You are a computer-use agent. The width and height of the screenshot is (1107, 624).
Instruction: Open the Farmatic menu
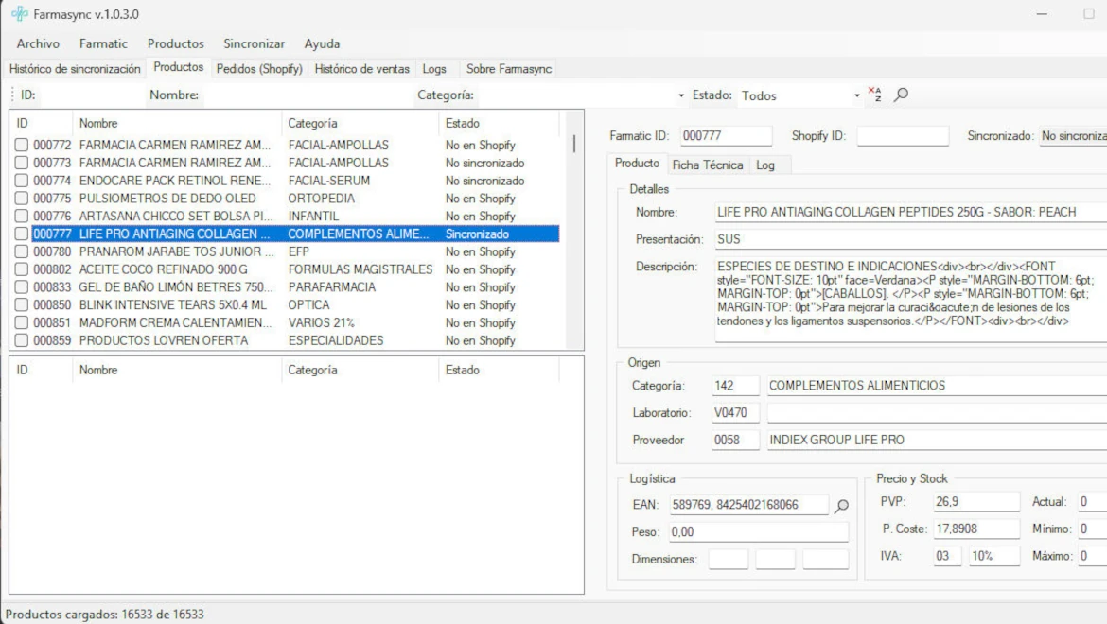click(x=103, y=43)
